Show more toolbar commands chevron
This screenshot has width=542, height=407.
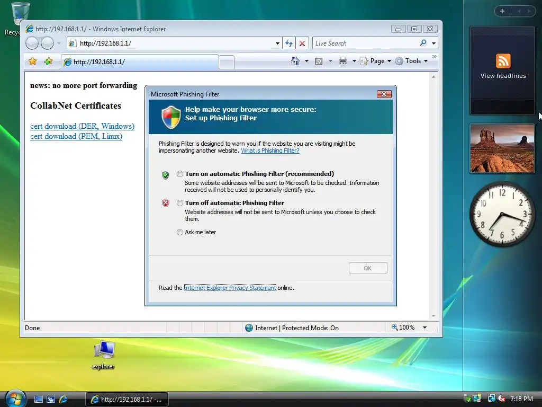pyautogui.click(x=435, y=56)
